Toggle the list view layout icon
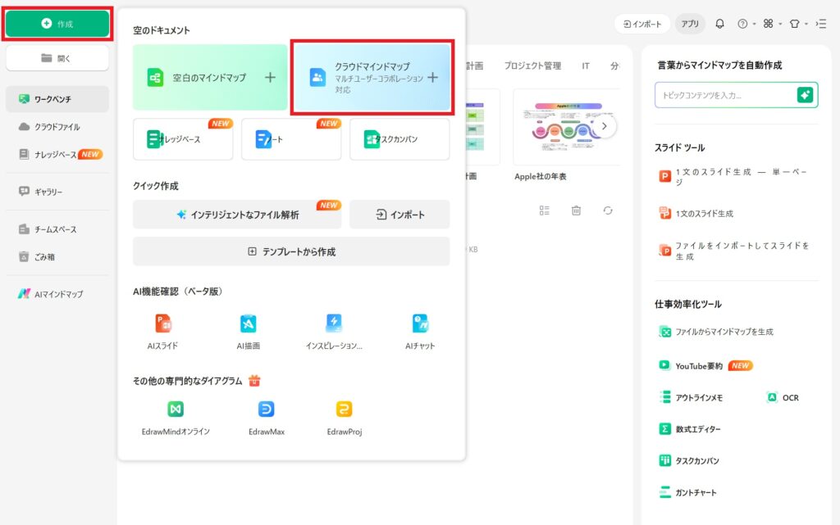The width and height of the screenshot is (840, 525). [545, 210]
